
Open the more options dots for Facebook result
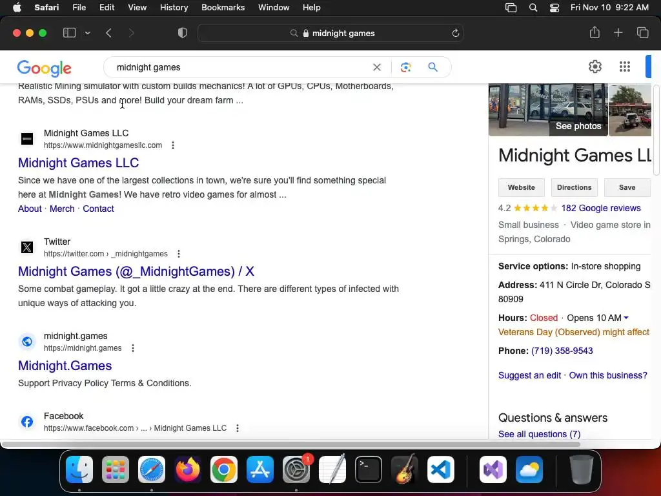(x=238, y=428)
